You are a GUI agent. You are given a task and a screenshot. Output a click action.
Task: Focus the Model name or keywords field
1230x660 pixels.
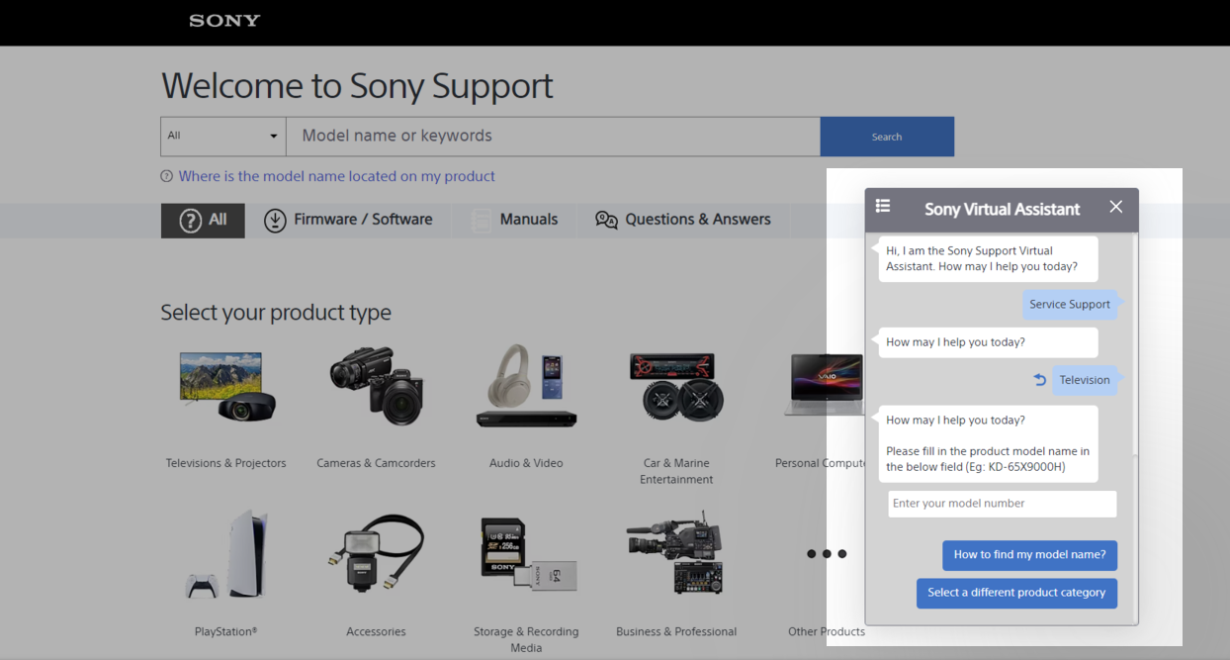click(553, 137)
